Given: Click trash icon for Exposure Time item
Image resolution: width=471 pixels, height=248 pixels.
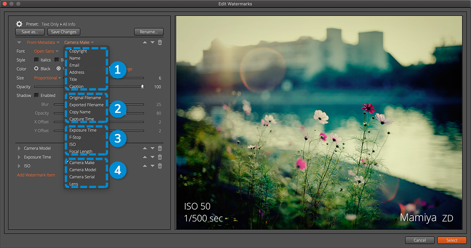Looking at the screenshot, I should (x=160, y=157).
